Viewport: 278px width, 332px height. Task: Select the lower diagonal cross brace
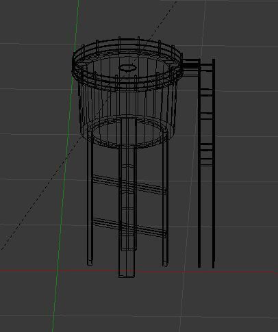point(129,227)
